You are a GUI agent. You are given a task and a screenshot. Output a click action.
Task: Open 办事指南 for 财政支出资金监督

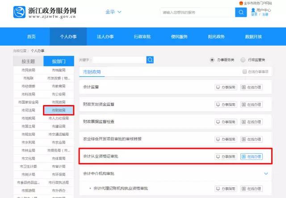click(226, 105)
